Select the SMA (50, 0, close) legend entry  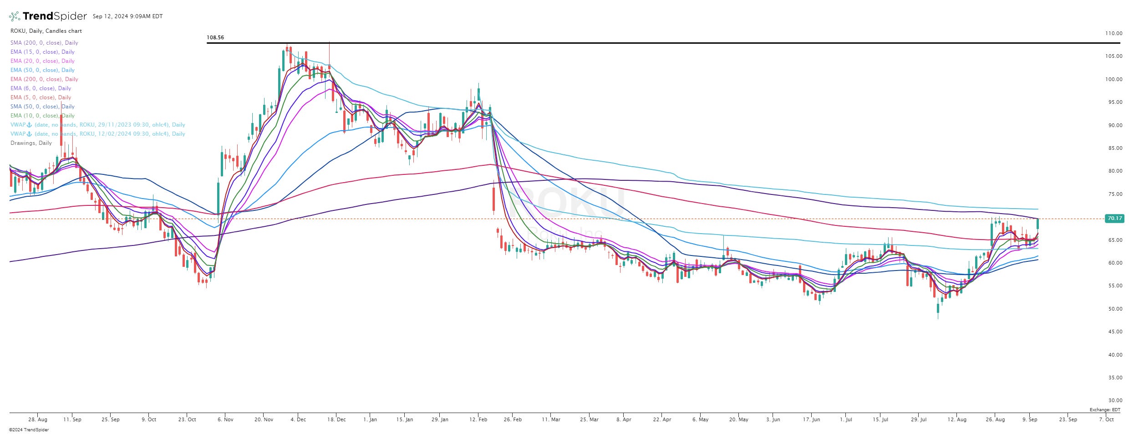tap(42, 107)
